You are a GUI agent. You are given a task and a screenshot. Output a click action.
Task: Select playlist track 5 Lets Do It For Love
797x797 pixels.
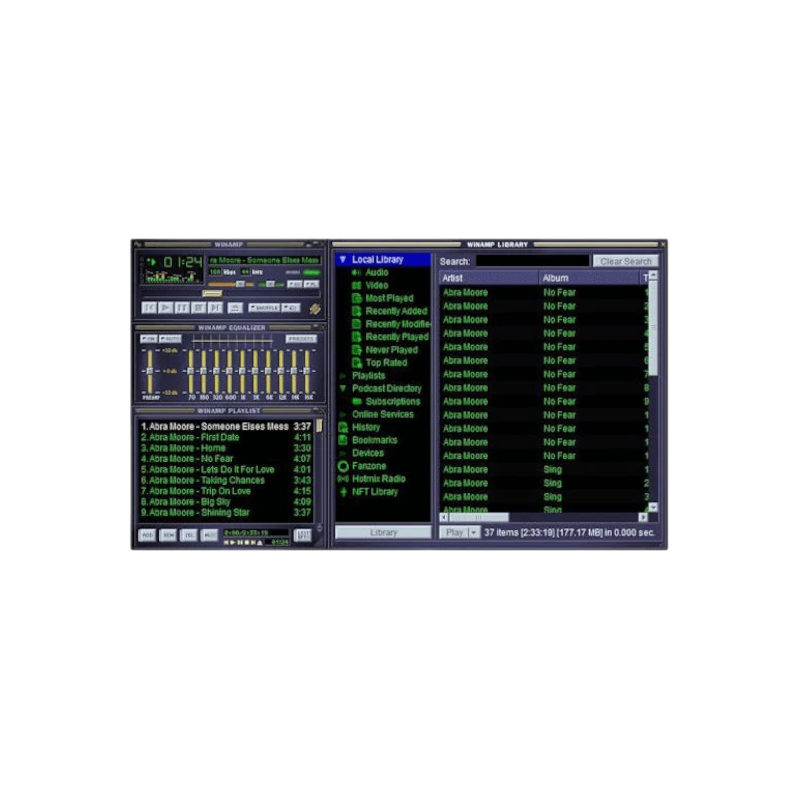(226, 469)
